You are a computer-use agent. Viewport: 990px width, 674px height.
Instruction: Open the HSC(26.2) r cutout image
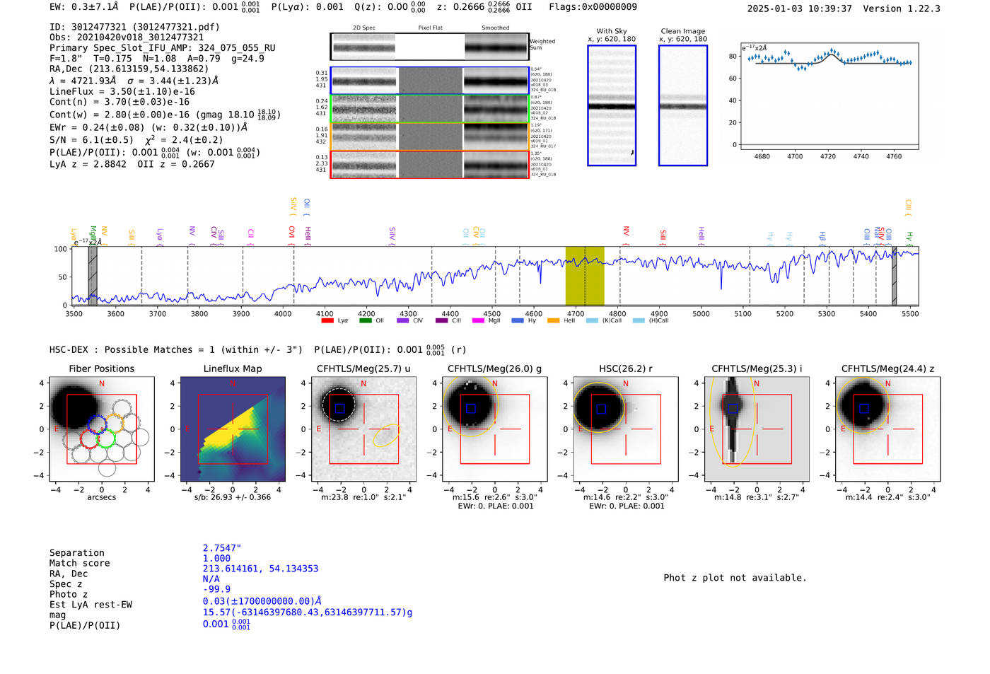626,429
